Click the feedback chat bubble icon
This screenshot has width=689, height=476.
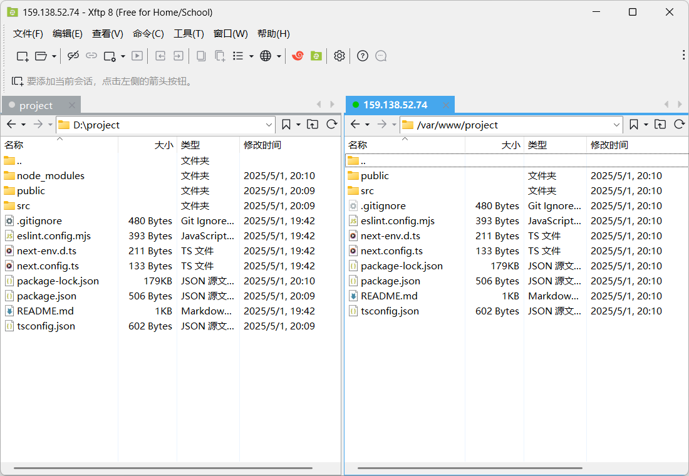381,56
